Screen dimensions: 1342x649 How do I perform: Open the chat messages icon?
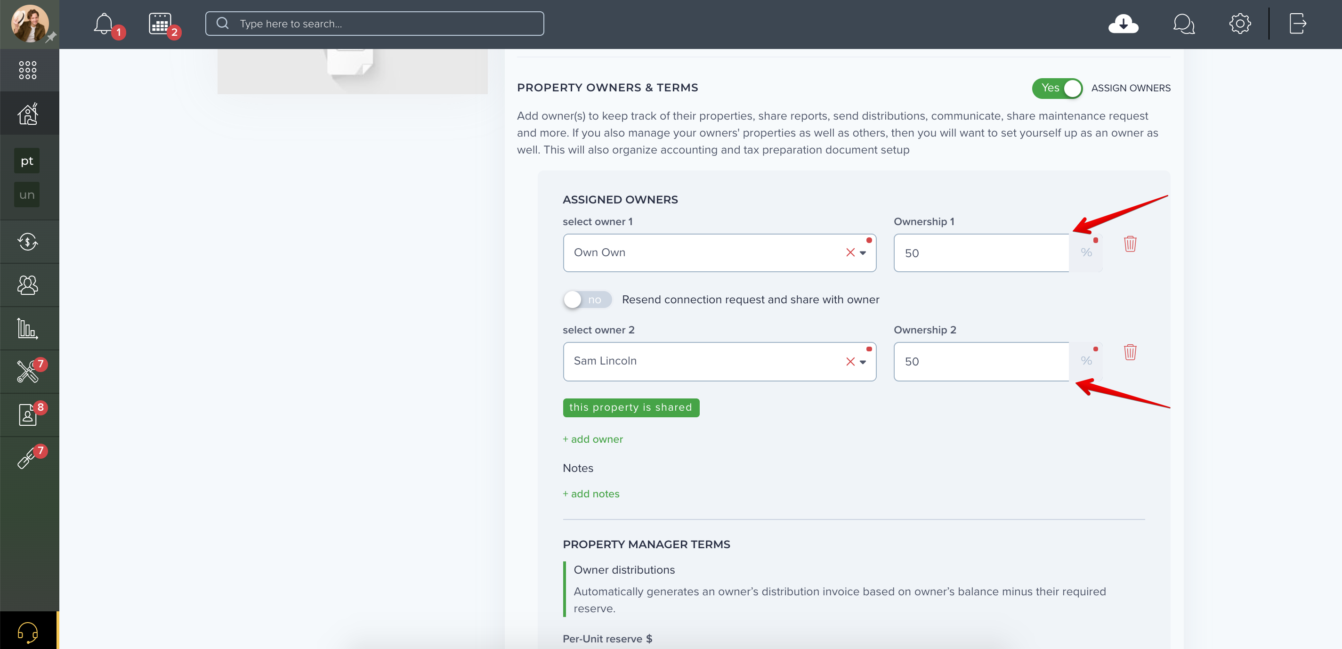click(x=1184, y=24)
